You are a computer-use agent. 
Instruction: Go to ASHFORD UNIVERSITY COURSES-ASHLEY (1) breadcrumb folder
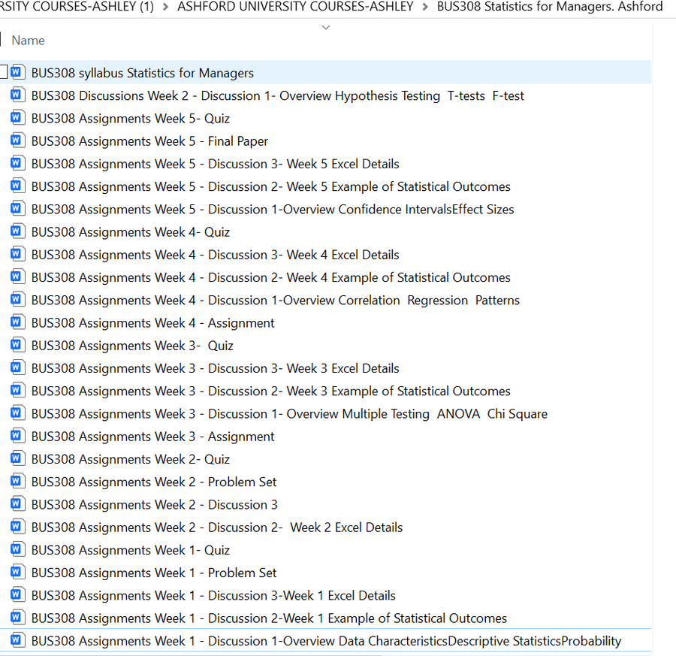tap(77, 7)
